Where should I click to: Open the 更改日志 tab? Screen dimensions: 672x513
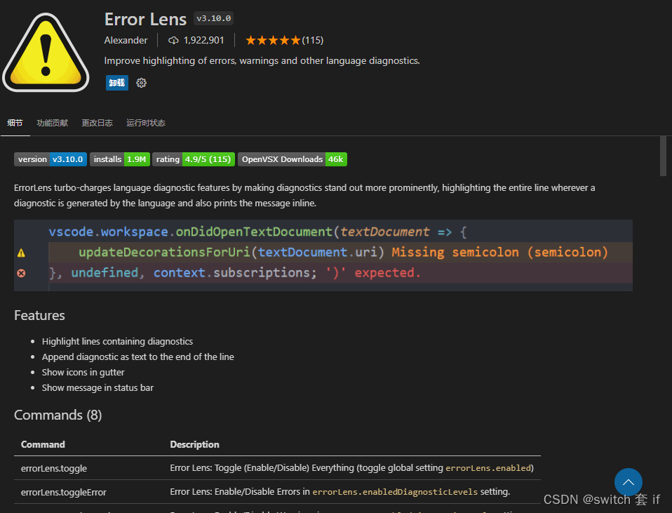97,123
